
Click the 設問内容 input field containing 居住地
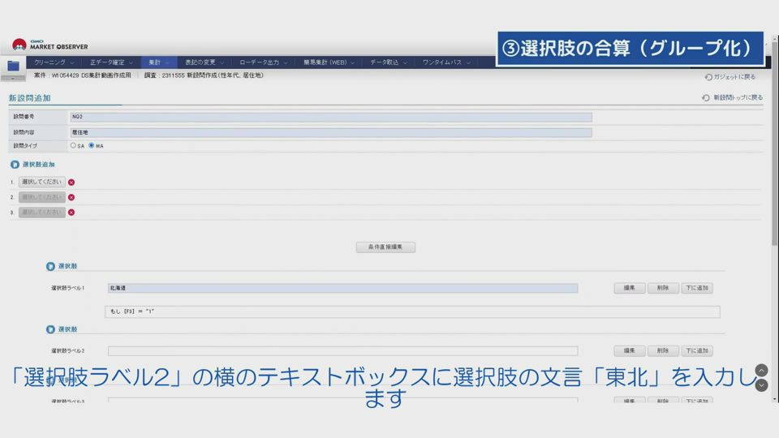point(331,132)
